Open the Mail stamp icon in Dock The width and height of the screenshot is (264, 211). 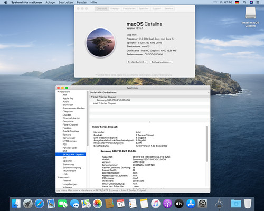51,204
